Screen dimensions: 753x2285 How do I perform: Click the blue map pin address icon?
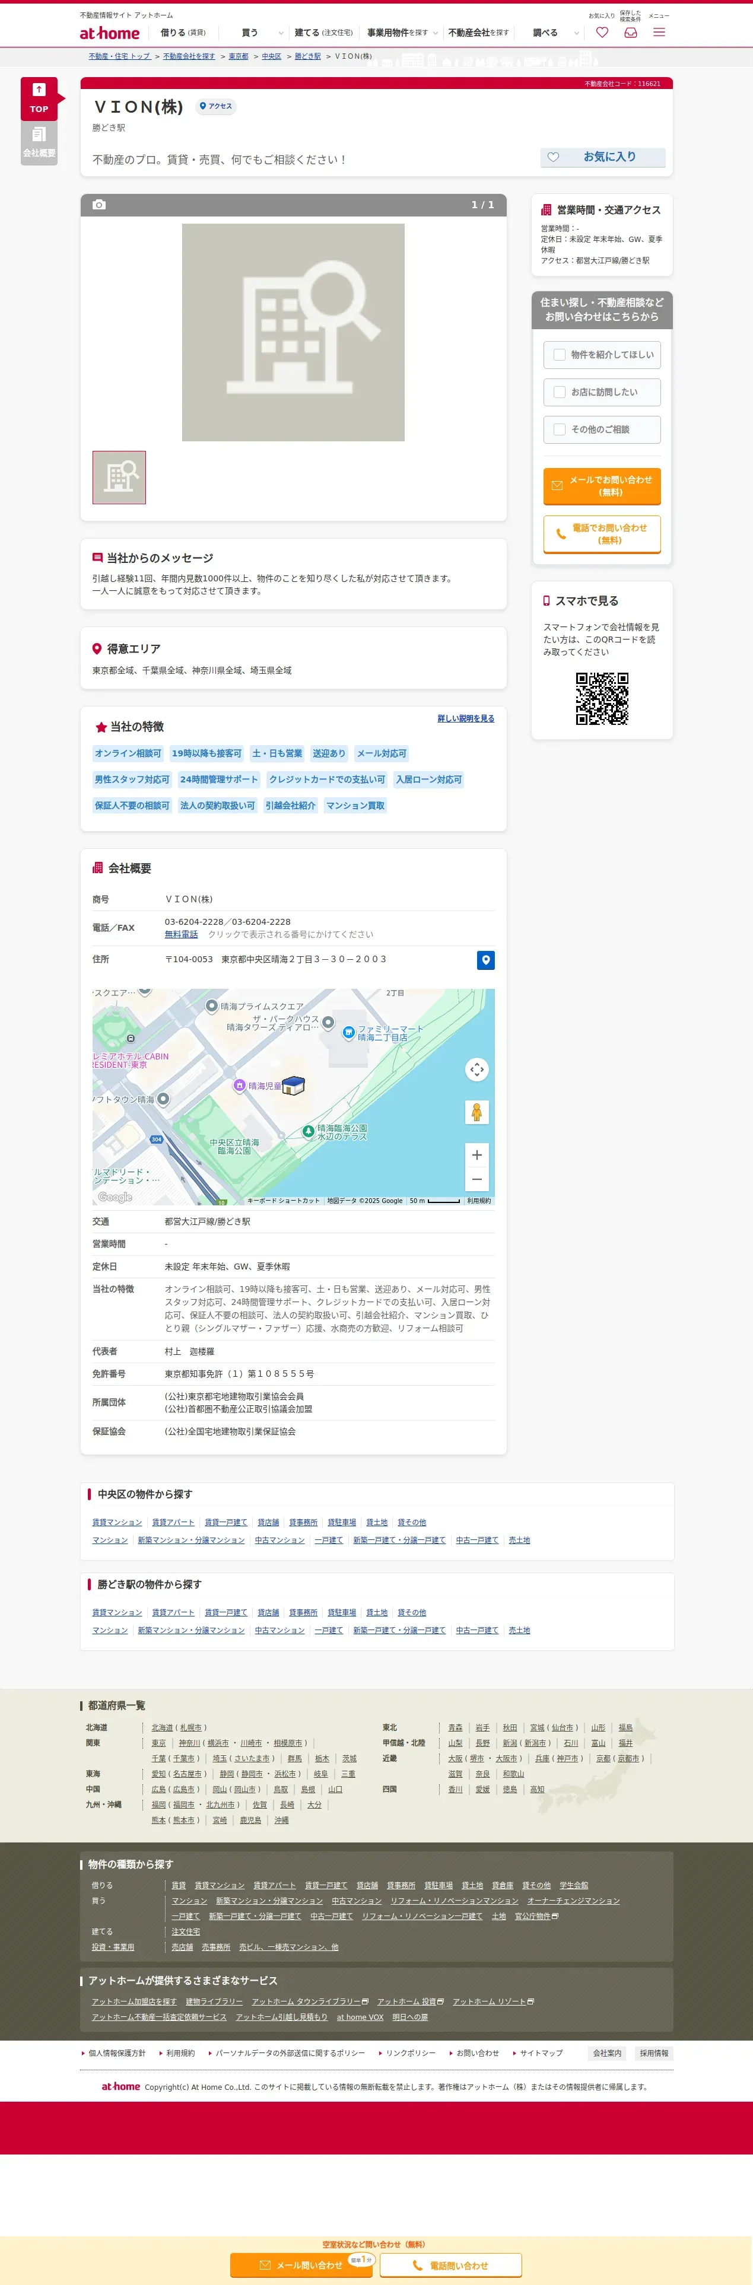click(x=486, y=960)
